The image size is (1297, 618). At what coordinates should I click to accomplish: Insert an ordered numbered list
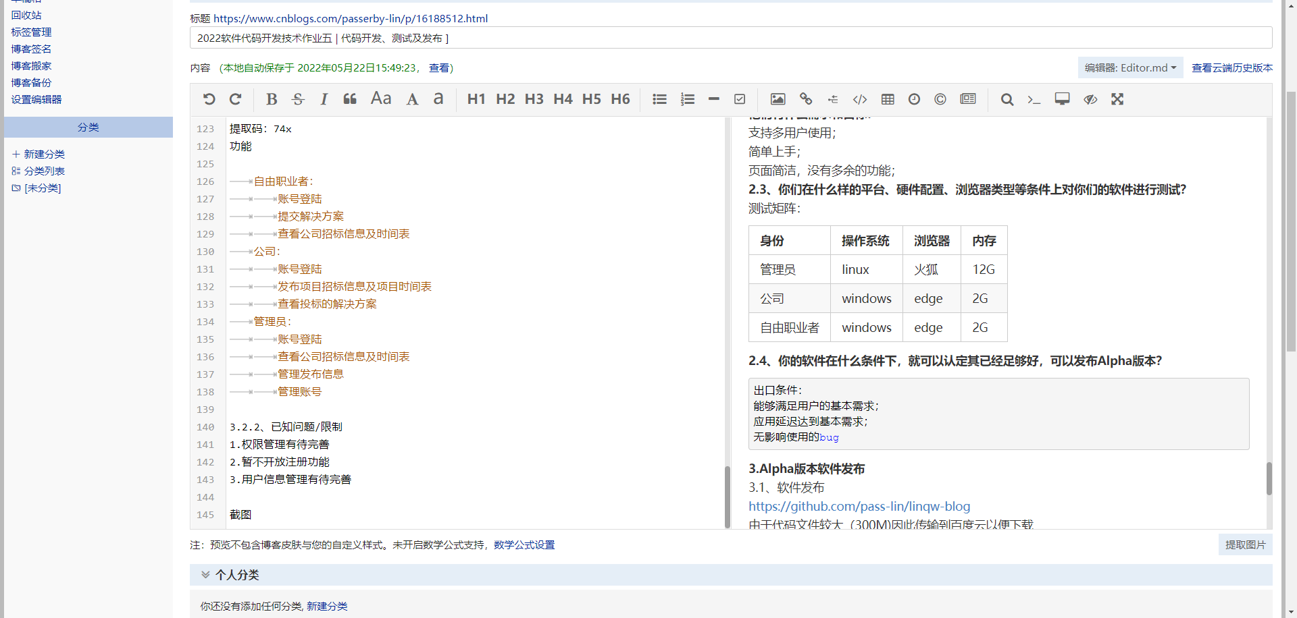[687, 99]
